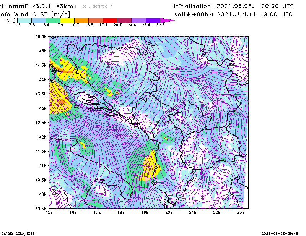The image size is (306, 236).
Task: Click the latitude label 41N
Action: [x=43, y=165]
